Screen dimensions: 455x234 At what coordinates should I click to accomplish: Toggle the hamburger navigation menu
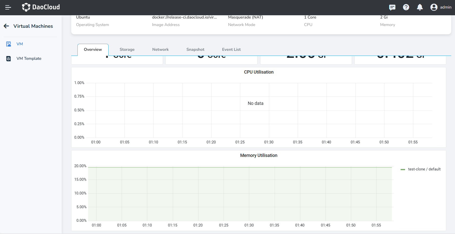8,8
